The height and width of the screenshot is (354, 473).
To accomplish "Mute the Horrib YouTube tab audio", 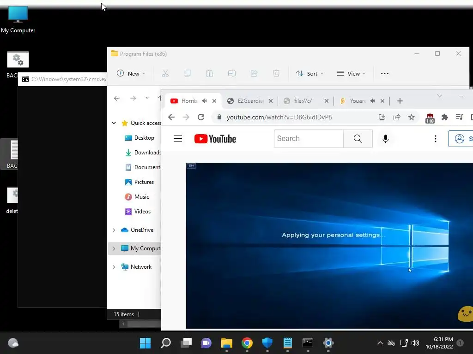I will tap(205, 101).
